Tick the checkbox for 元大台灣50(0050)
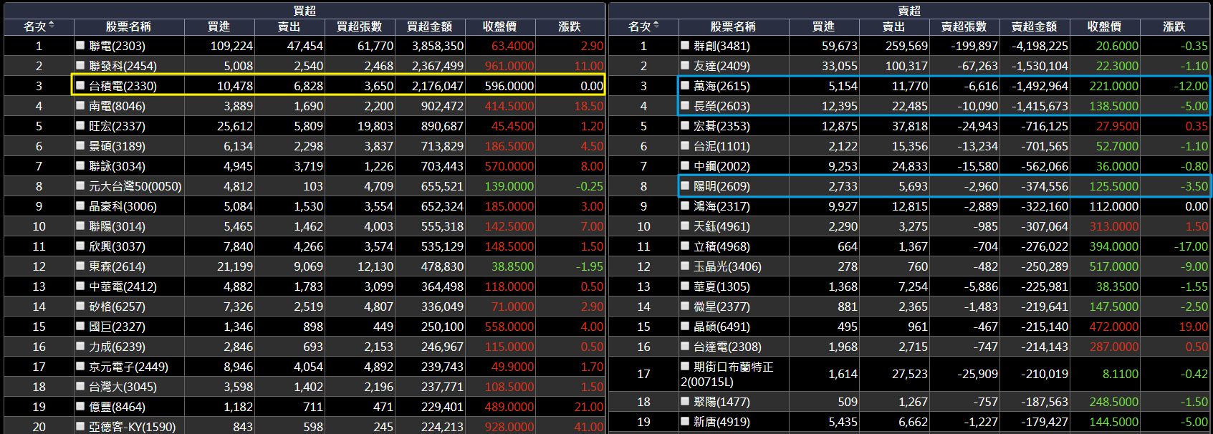Image resolution: width=1213 pixels, height=434 pixels. pyautogui.click(x=81, y=185)
